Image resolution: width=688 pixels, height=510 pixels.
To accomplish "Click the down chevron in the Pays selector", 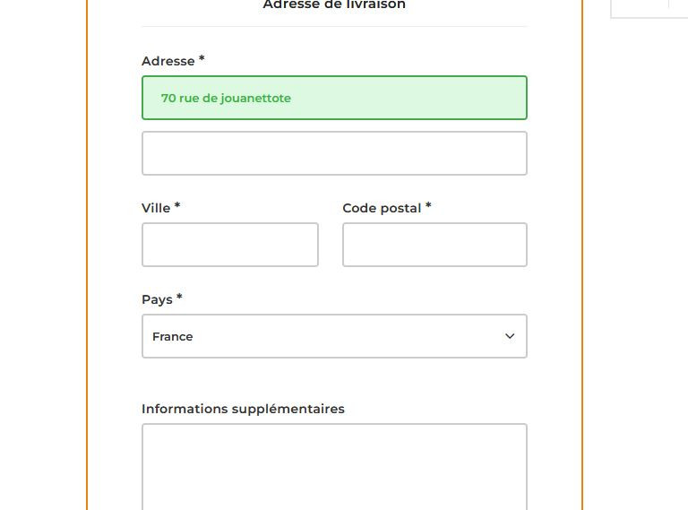I will click(x=510, y=336).
